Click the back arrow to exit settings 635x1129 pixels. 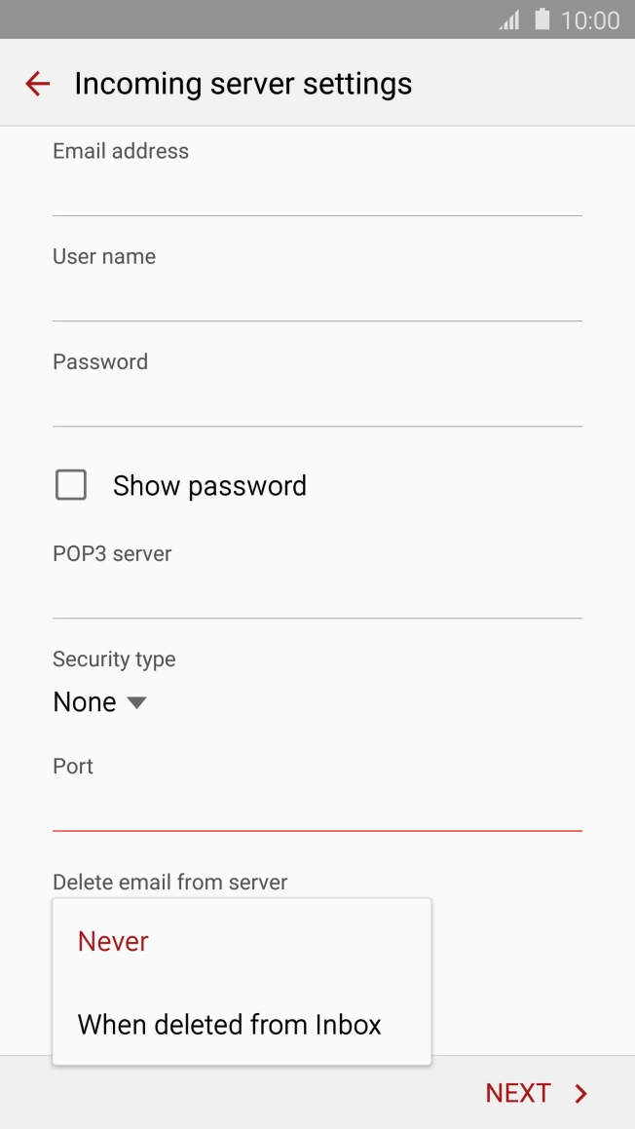click(x=36, y=83)
